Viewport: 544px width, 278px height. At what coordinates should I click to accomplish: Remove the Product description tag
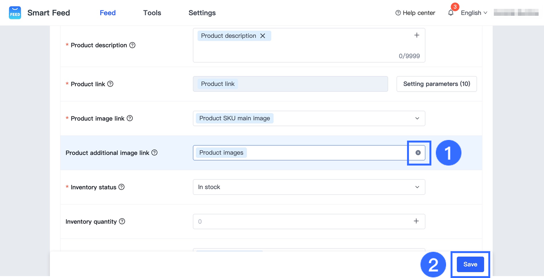coord(263,36)
